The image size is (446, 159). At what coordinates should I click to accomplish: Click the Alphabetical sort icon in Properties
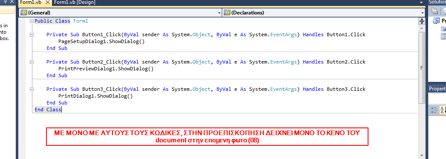(443, 110)
